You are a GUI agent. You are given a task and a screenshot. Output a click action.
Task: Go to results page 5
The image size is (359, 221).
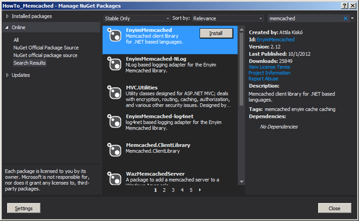tap(191, 190)
